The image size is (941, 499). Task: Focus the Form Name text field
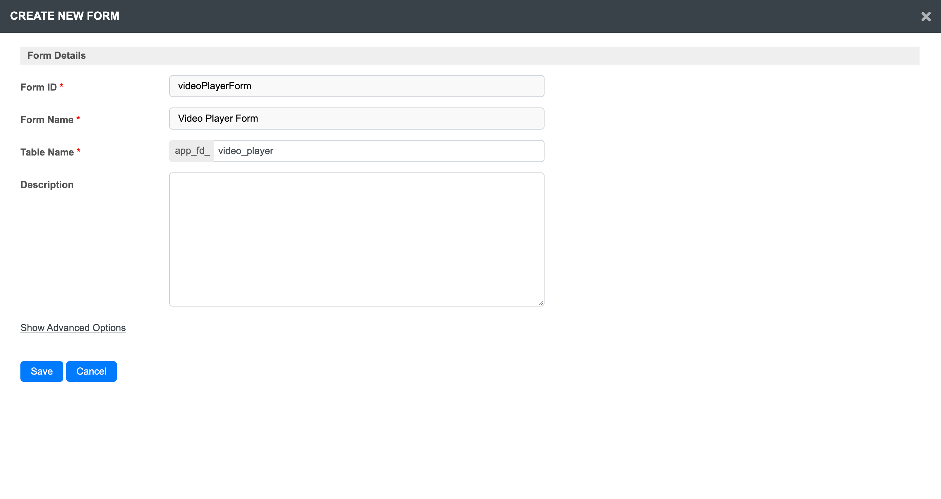tap(357, 119)
